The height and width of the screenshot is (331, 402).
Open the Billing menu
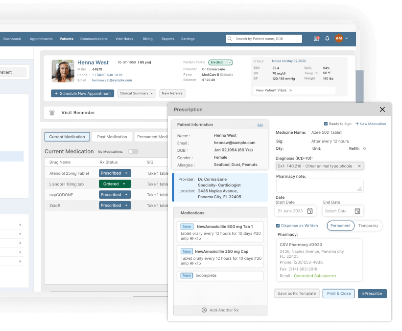147,39
